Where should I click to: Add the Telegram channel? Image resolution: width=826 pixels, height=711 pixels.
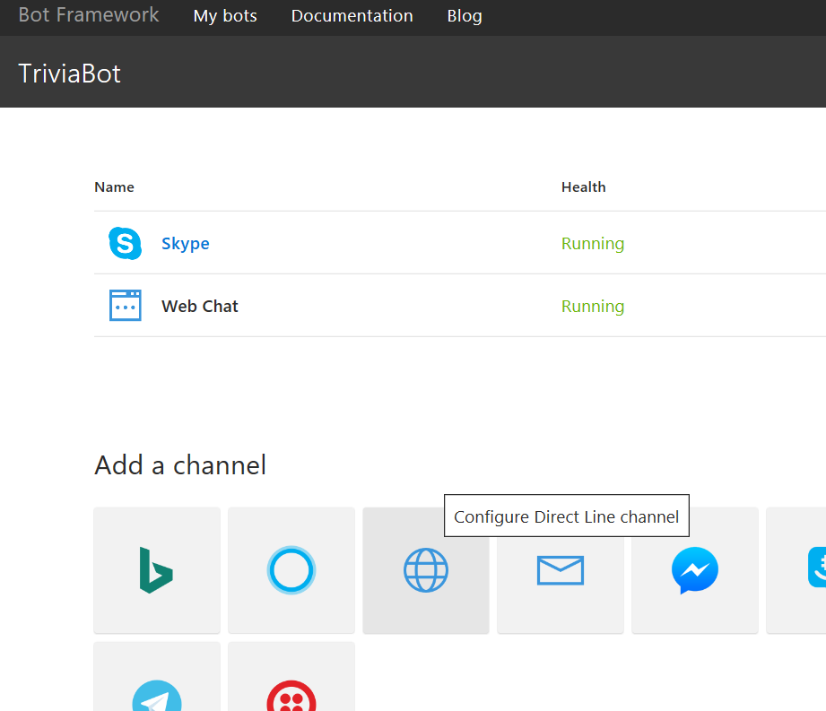pyautogui.click(x=157, y=694)
